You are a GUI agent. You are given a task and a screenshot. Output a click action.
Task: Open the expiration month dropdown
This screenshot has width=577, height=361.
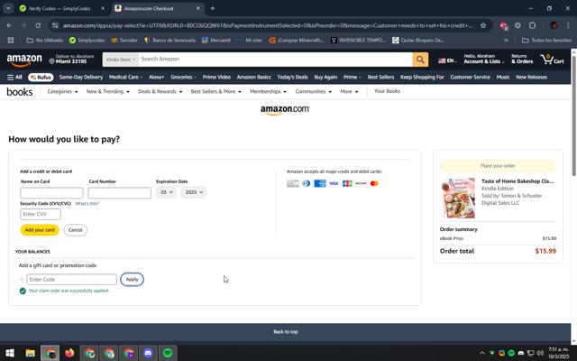click(166, 192)
